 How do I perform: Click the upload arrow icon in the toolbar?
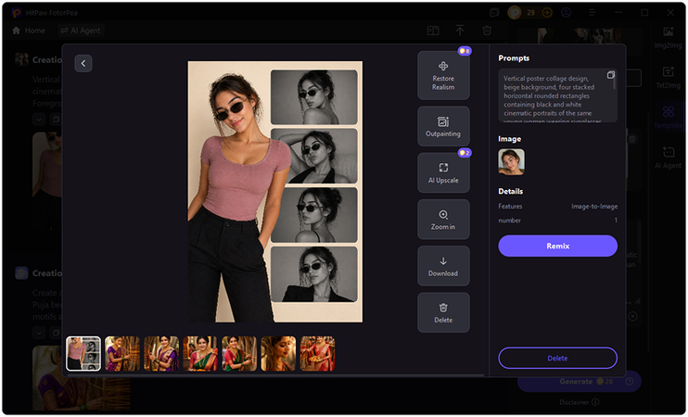[x=460, y=31]
